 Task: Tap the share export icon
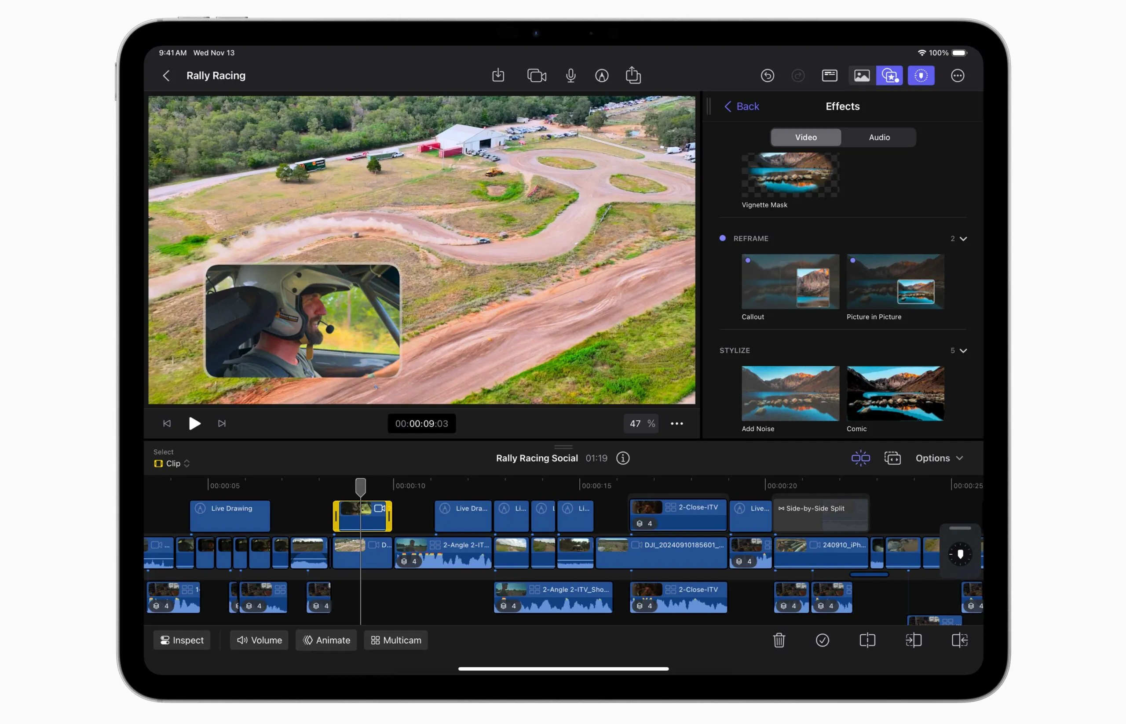633,75
